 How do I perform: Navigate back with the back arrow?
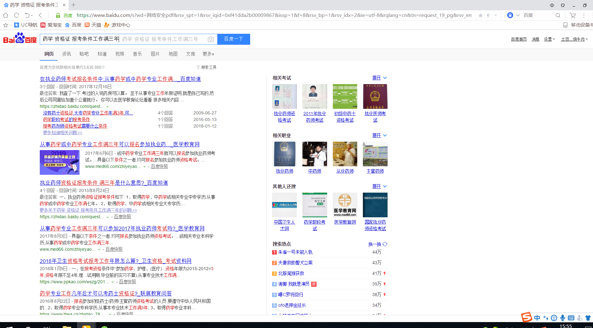(x=40, y=15)
